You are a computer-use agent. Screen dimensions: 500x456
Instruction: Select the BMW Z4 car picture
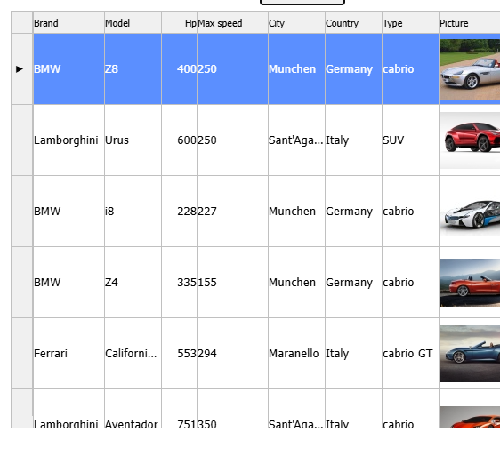click(x=470, y=283)
